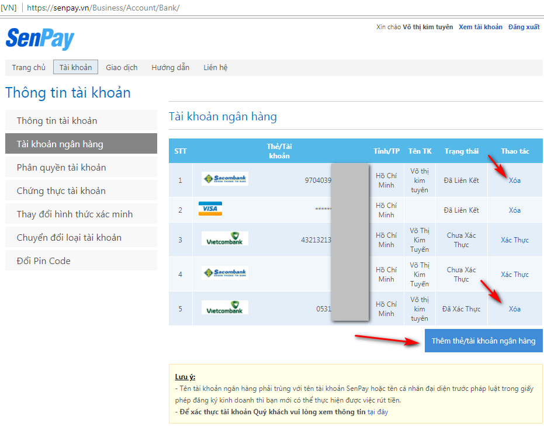Click the Vietcombank logo in row 3

[225, 239]
